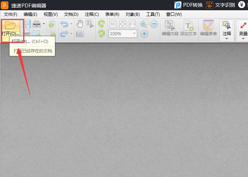This screenshot has height=177, width=248.
Task: Open the 文档(D) menu
Action: point(71,14)
